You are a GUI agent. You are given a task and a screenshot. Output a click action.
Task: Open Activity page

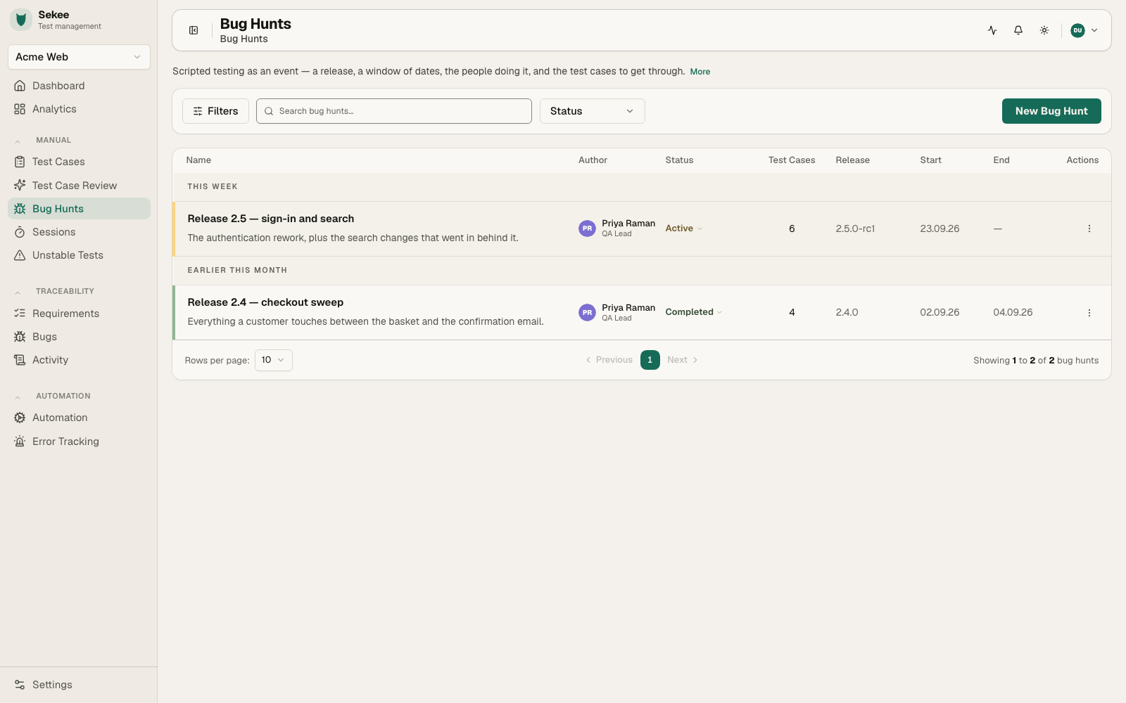point(79,360)
